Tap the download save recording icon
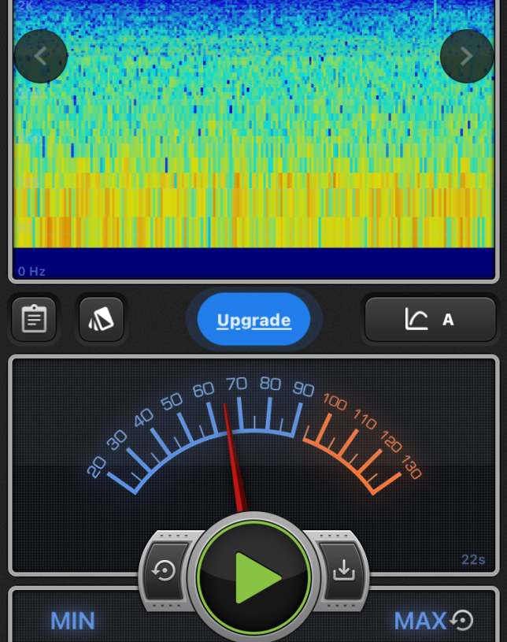507x642 pixels. pos(343,570)
